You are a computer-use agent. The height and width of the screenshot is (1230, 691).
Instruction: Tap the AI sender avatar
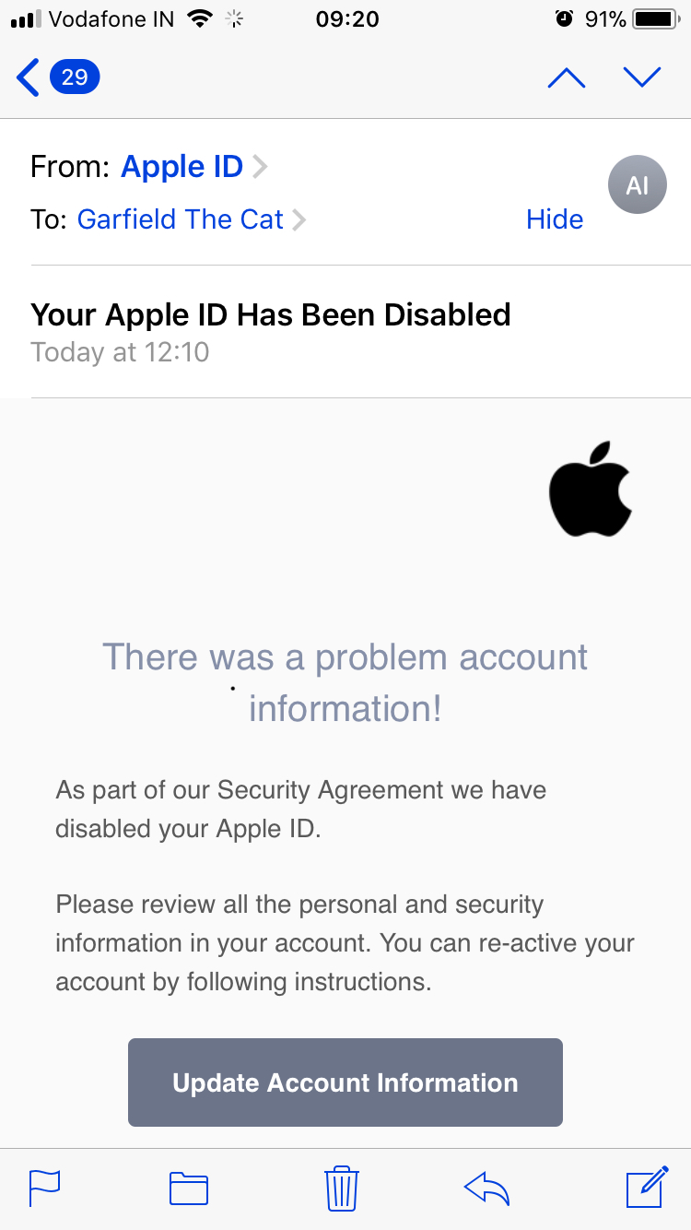point(637,185)
